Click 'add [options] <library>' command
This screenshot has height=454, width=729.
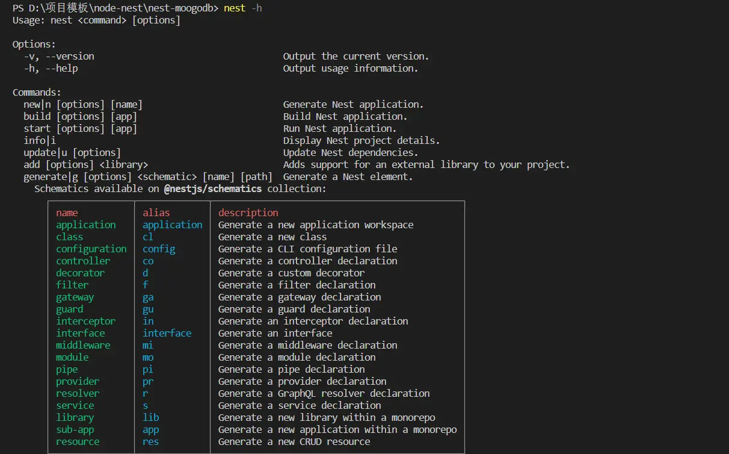pos(85,164)
